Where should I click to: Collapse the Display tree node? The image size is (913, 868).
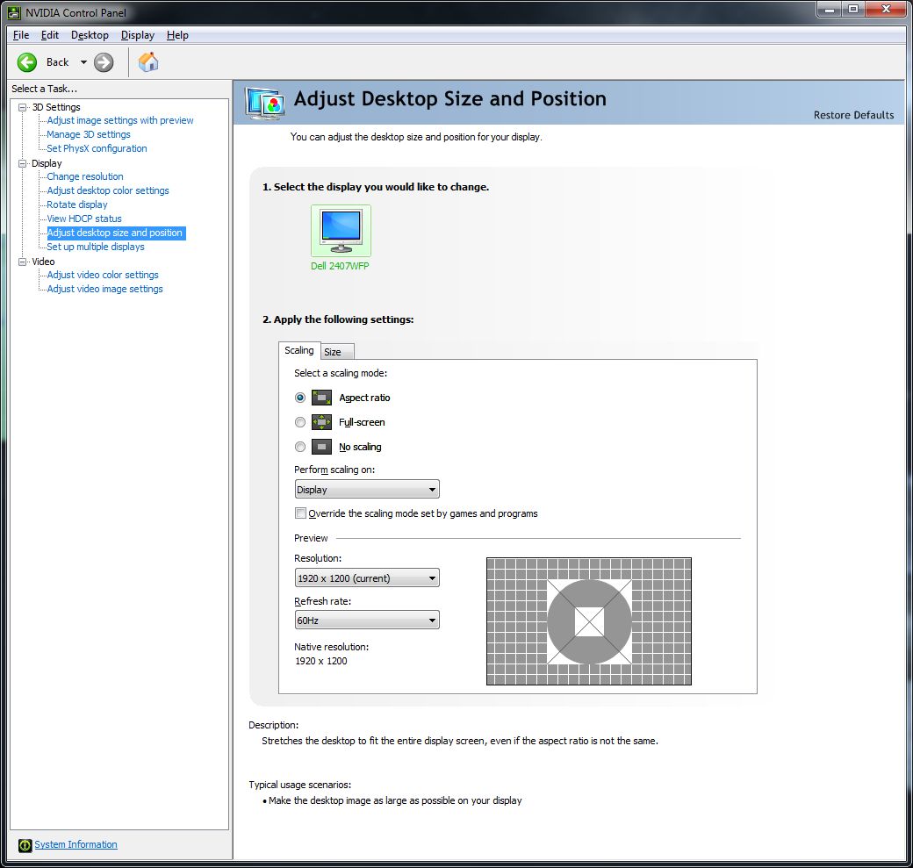pyautogui.click(x=22, y=163)
